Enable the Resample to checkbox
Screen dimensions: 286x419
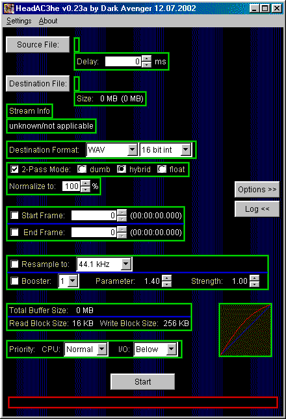14,264
